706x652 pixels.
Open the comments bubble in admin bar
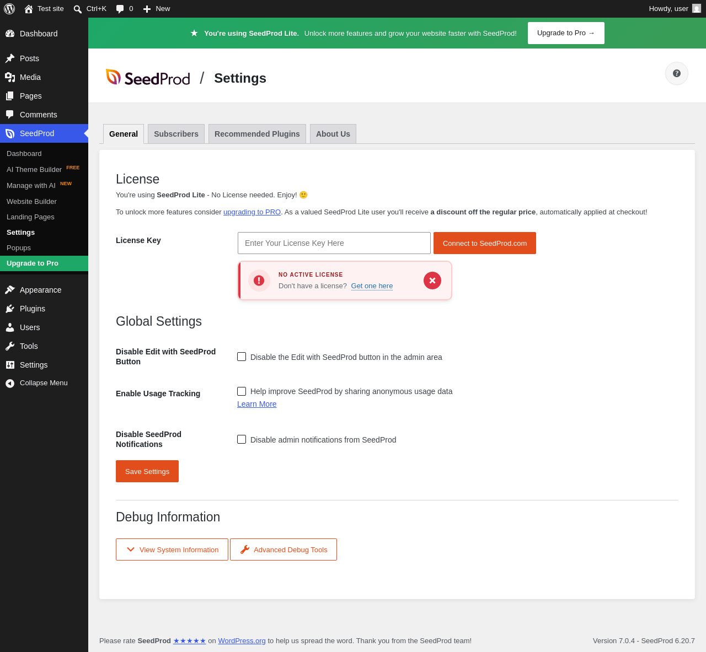coord(120,9)
